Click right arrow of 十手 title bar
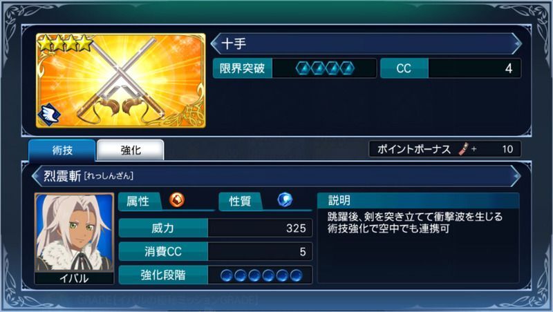 click(x=516, y=43)
